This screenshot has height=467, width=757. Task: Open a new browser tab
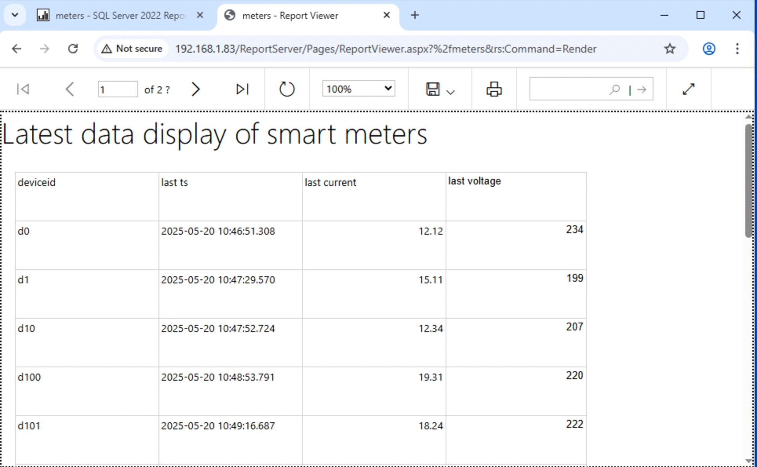415,15
